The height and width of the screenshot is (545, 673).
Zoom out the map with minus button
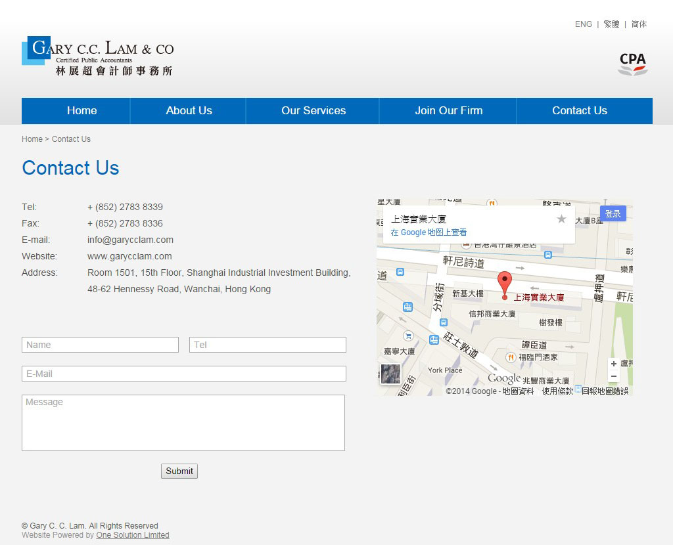(614, 376)
